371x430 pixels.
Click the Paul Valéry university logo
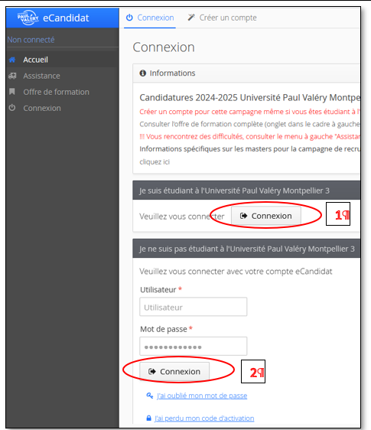(x=28, y=18)
